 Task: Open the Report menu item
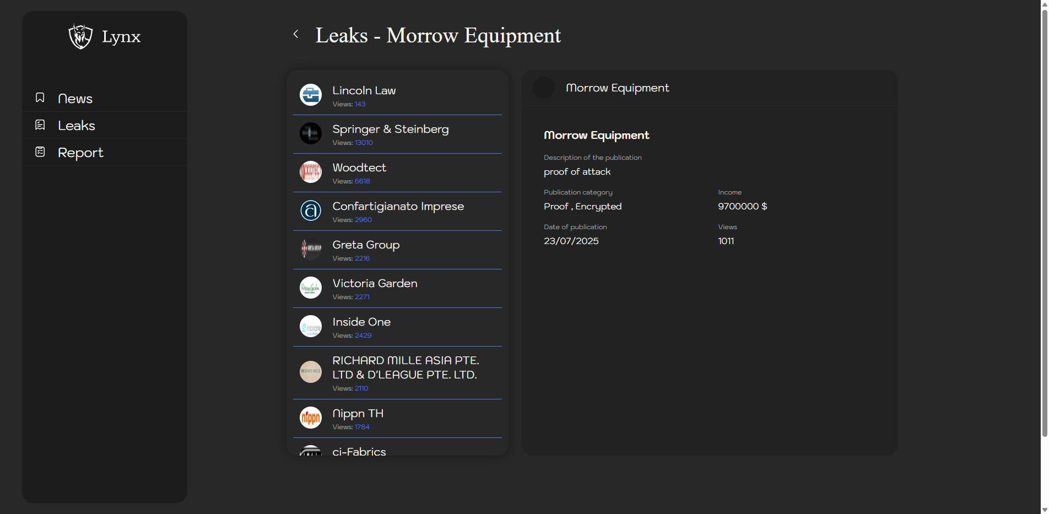[80, 153]
